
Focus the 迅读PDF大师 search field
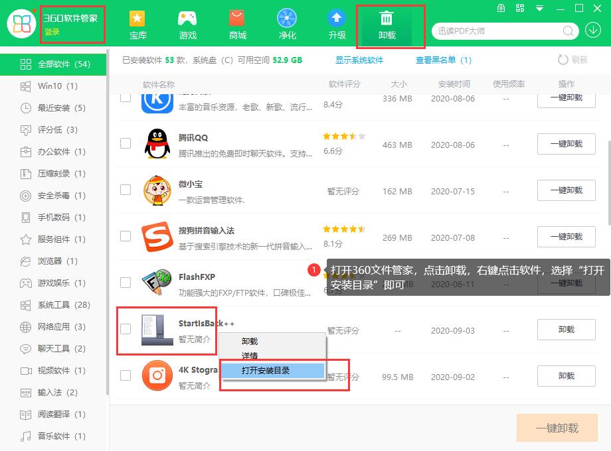coord(499,31)
